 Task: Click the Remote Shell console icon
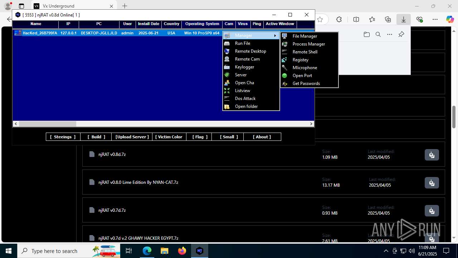tap(284, 52)
